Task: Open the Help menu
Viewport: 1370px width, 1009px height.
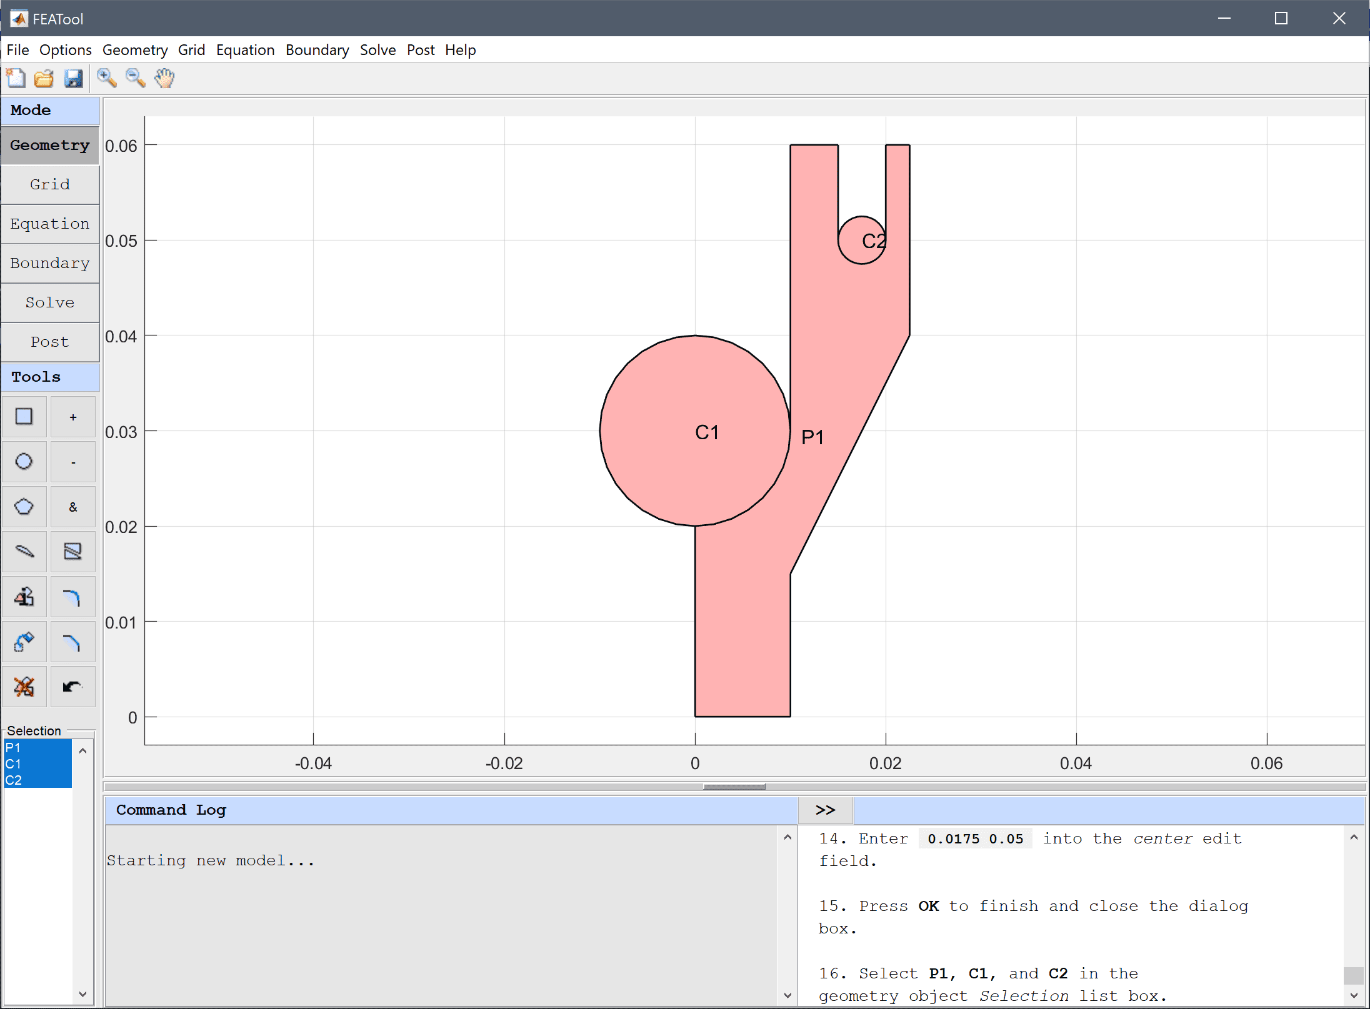Action: coord(461,50)
